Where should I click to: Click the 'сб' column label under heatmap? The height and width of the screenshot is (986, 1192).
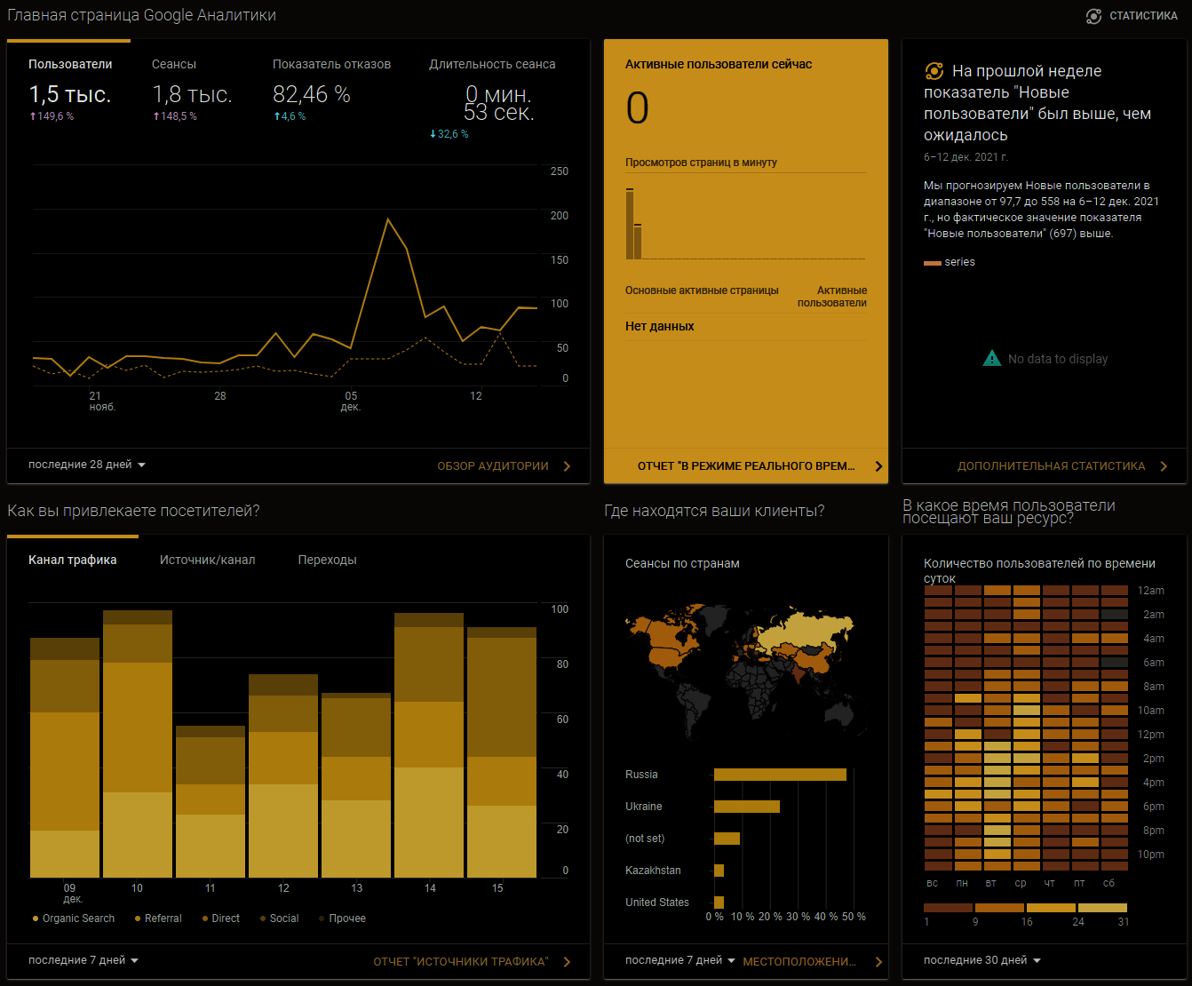pyautogui.click(x=1109, y=883)
